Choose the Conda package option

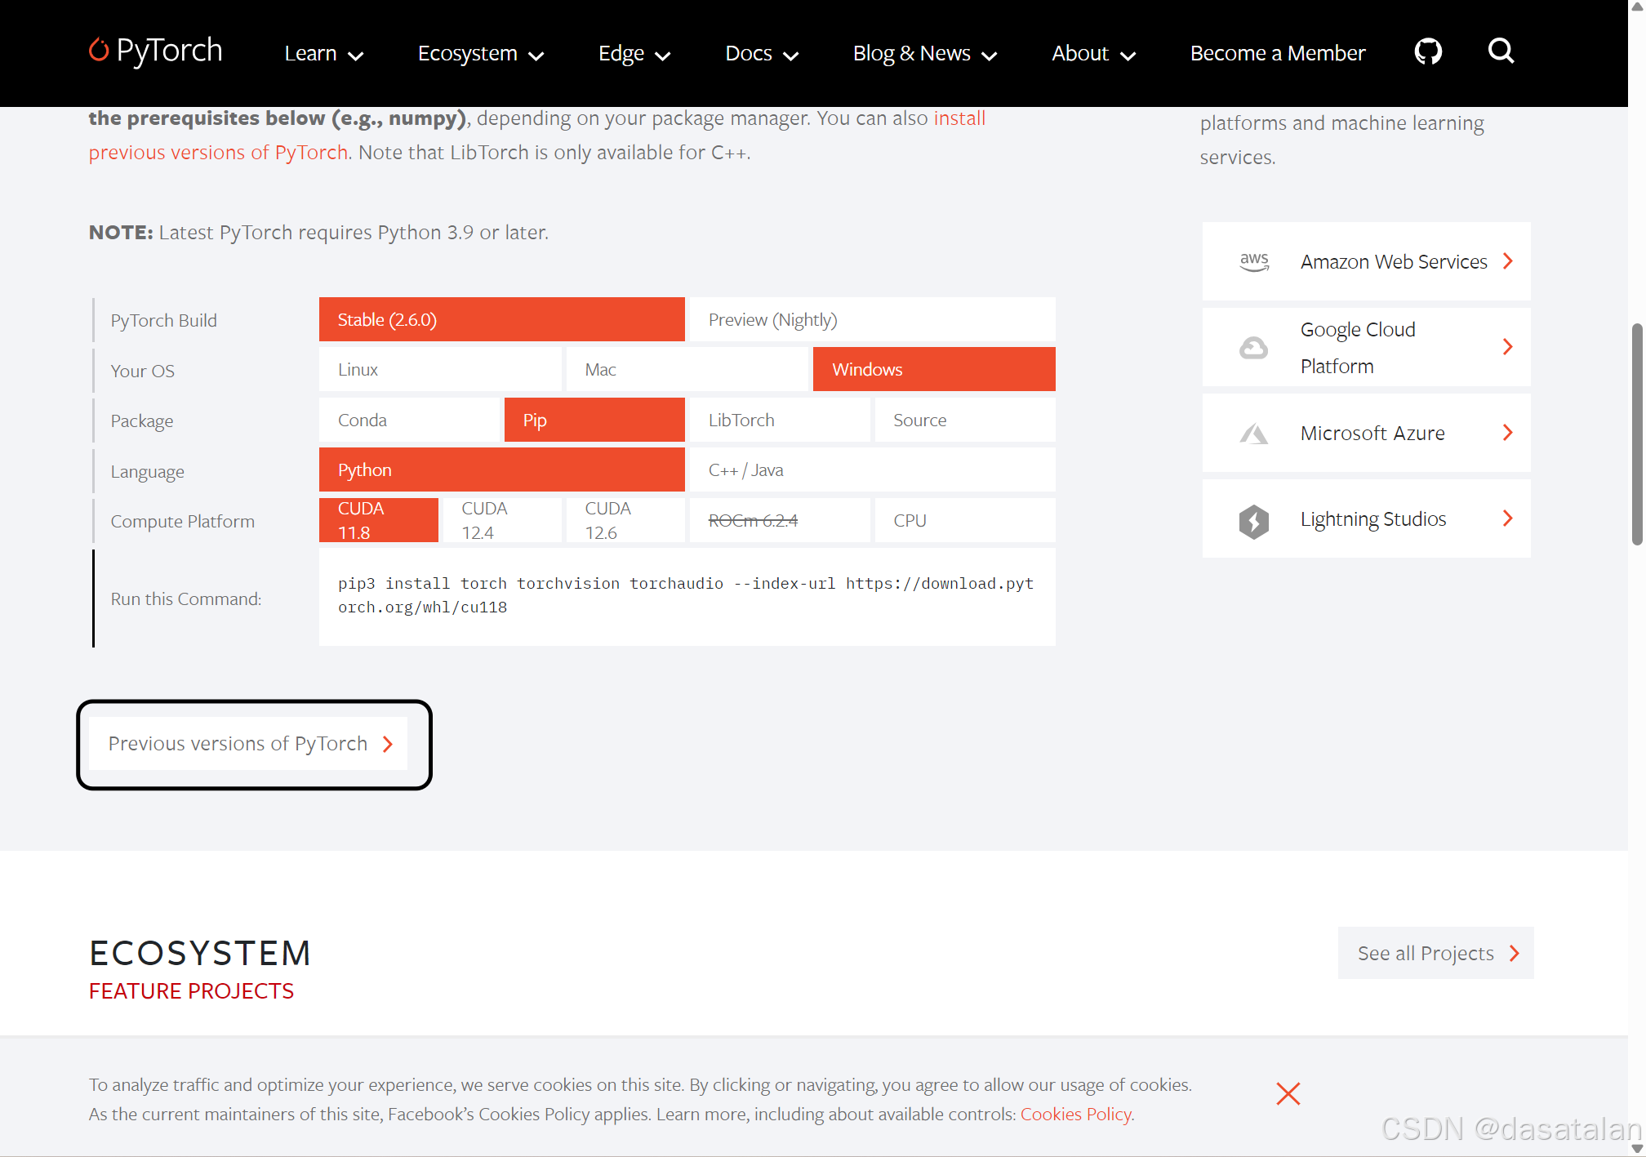coord(409,421)
